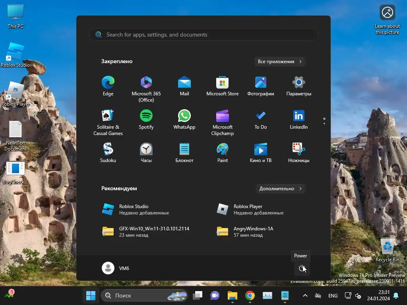Screen dimensions: 407x305
Task: Open Параметры settings app
Action: (x=299, y=86)
